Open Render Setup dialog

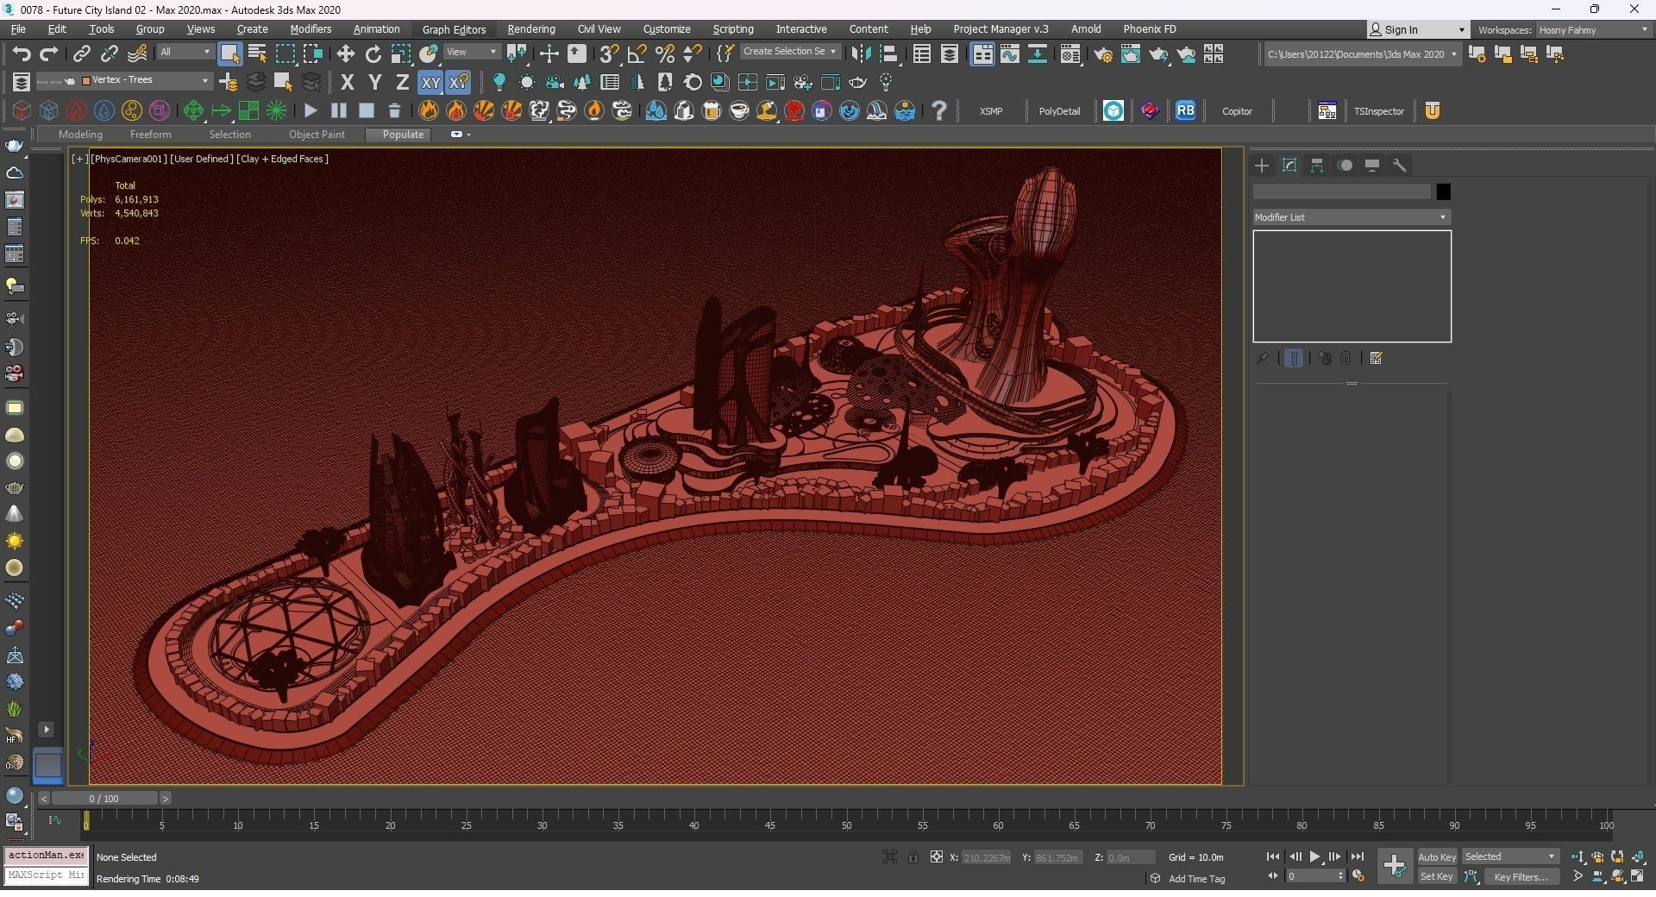tap(1103, 54)
